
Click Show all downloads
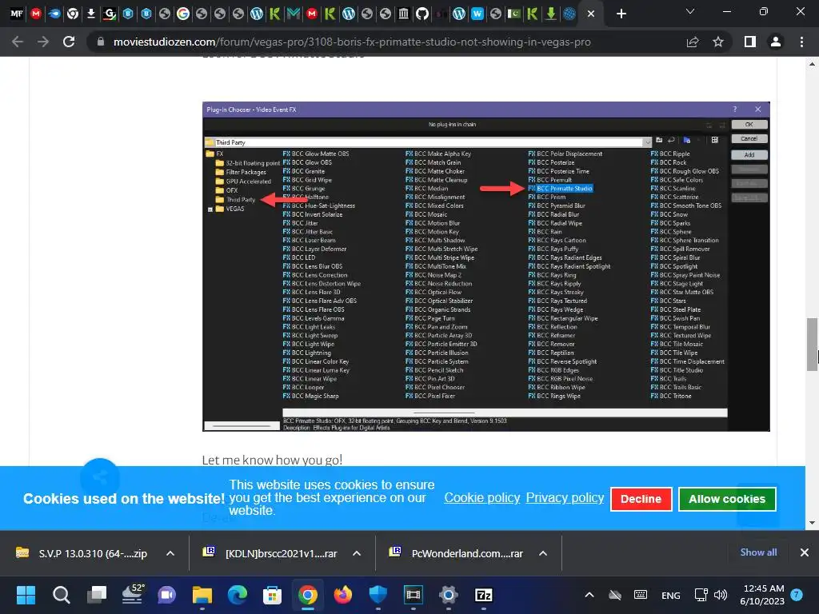pyautogui.click(x=758, y=552)
